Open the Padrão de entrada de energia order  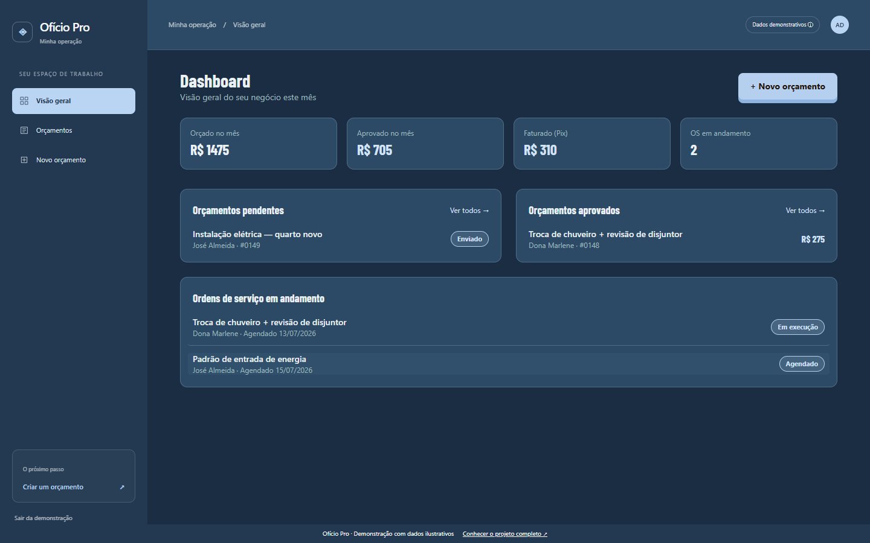click(x=509, y=364)
